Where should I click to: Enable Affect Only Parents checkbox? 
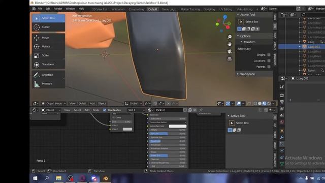(x=269, y=67)
